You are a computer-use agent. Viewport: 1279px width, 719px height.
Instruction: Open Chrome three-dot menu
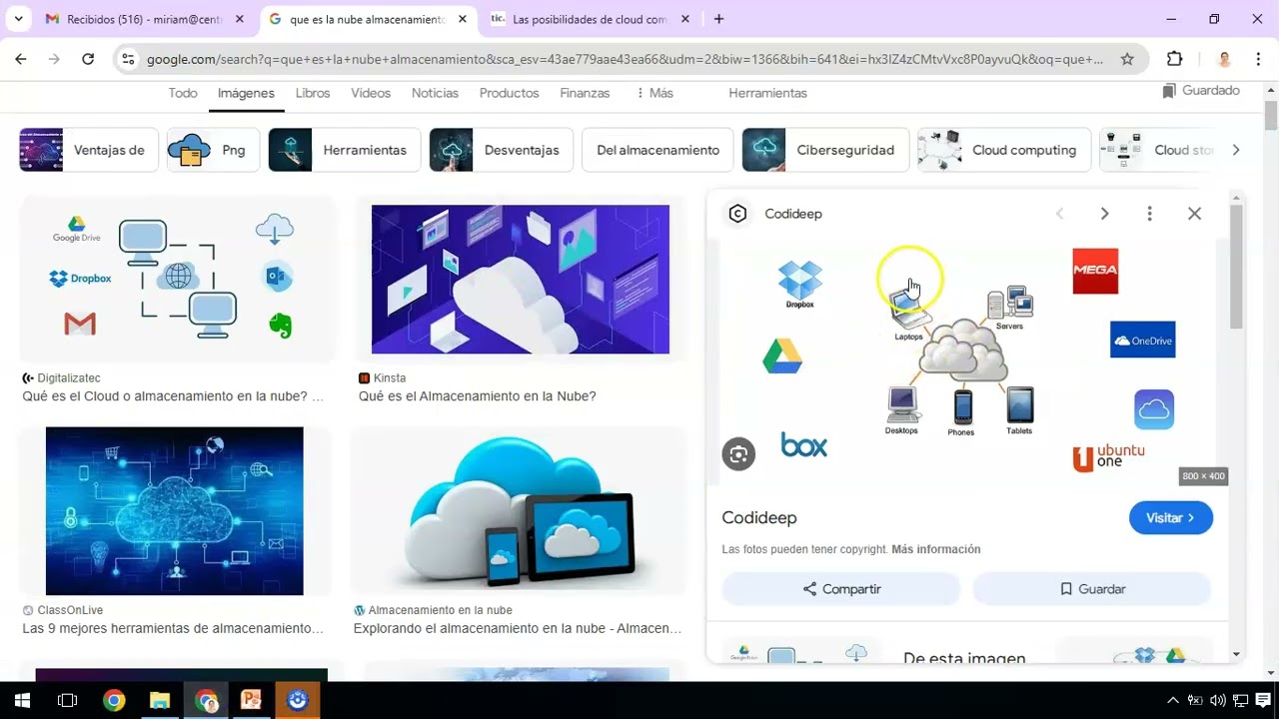pos(1258,59)
